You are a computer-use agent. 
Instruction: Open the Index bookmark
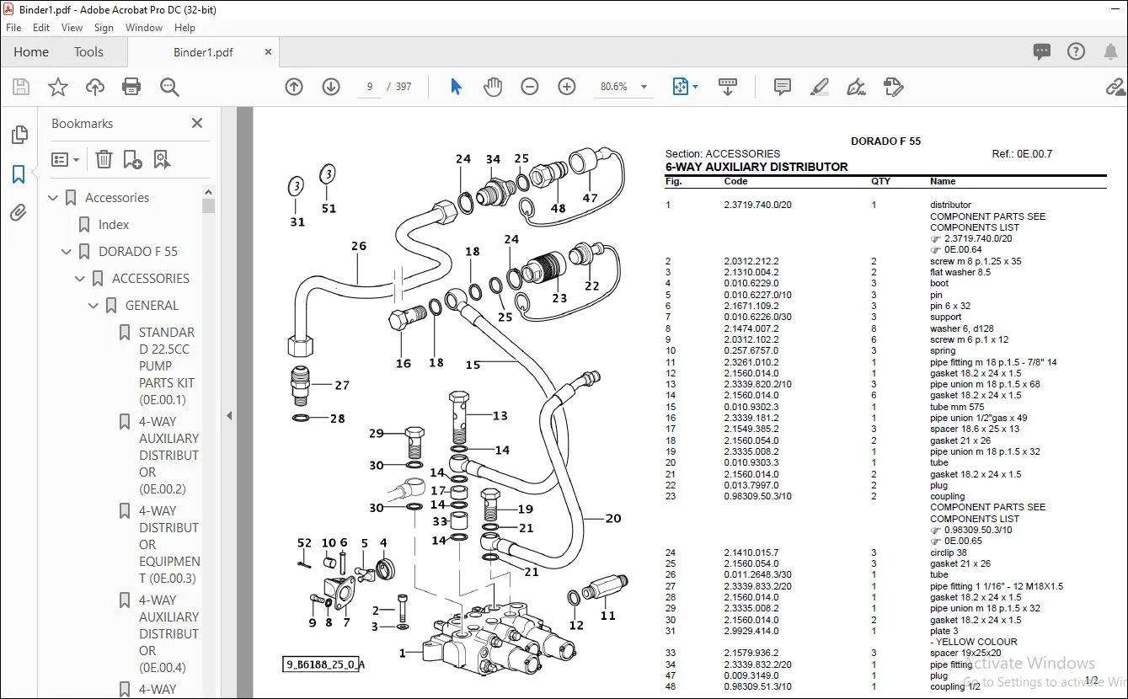(x=114, y=225)
